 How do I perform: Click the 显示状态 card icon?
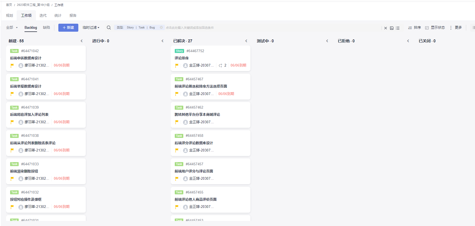pos(427,28)
